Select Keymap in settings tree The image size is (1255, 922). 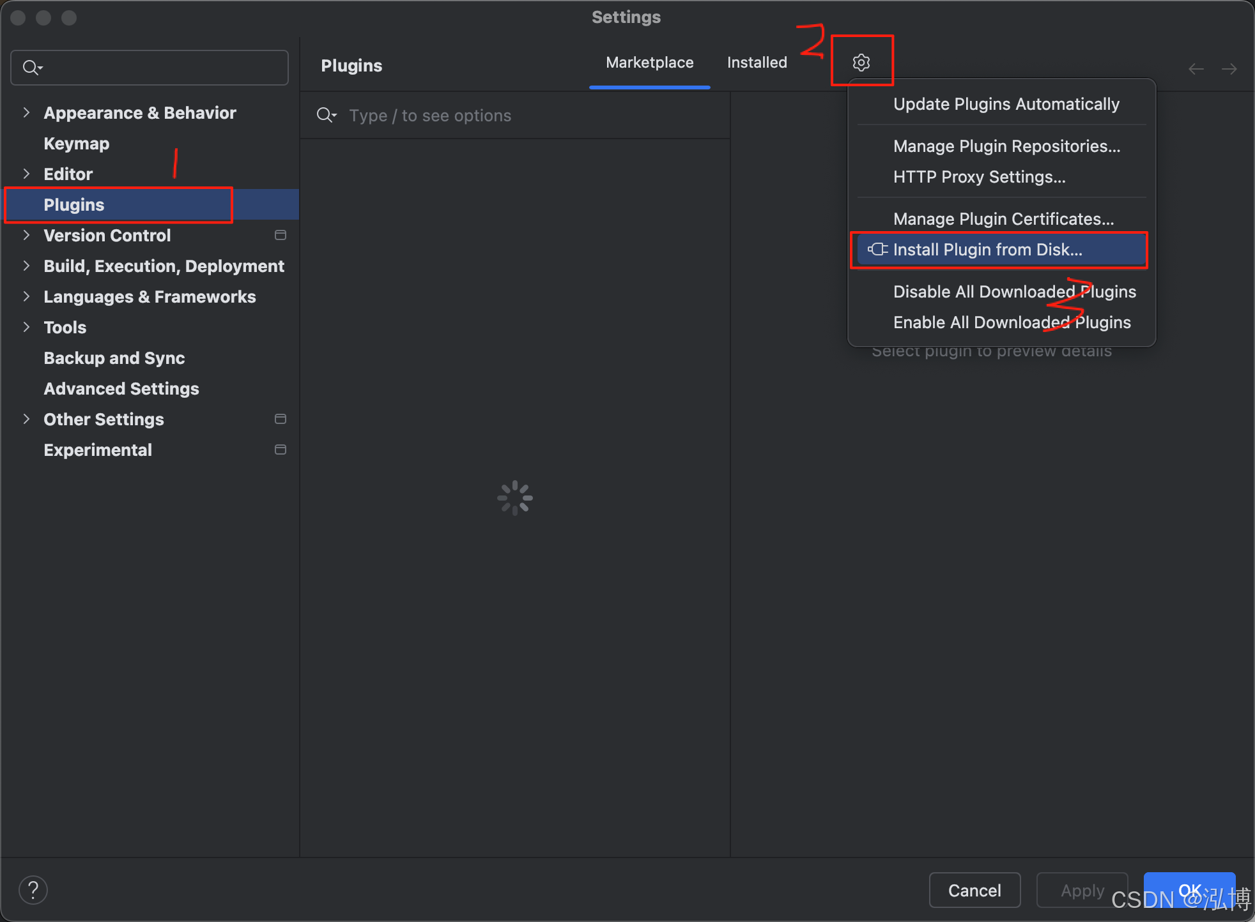coord(77,144)
